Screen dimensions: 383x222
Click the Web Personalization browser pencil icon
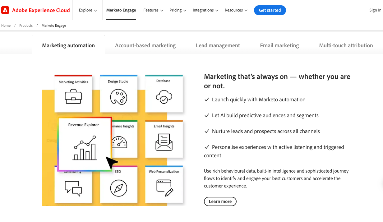tap(165, 188)
